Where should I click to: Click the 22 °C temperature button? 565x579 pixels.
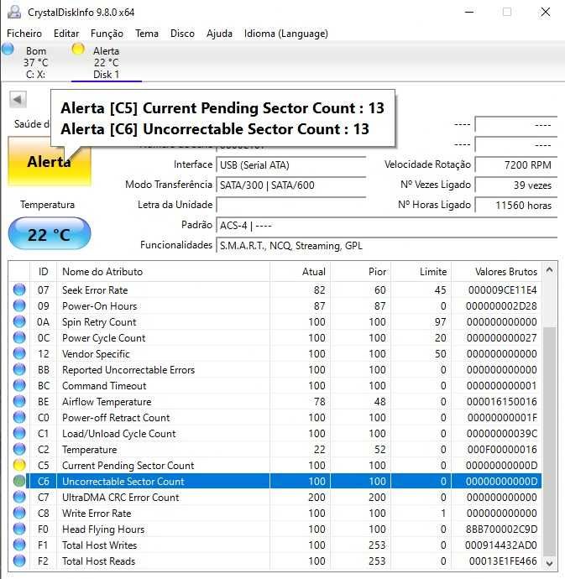click(x=50, y=234)
